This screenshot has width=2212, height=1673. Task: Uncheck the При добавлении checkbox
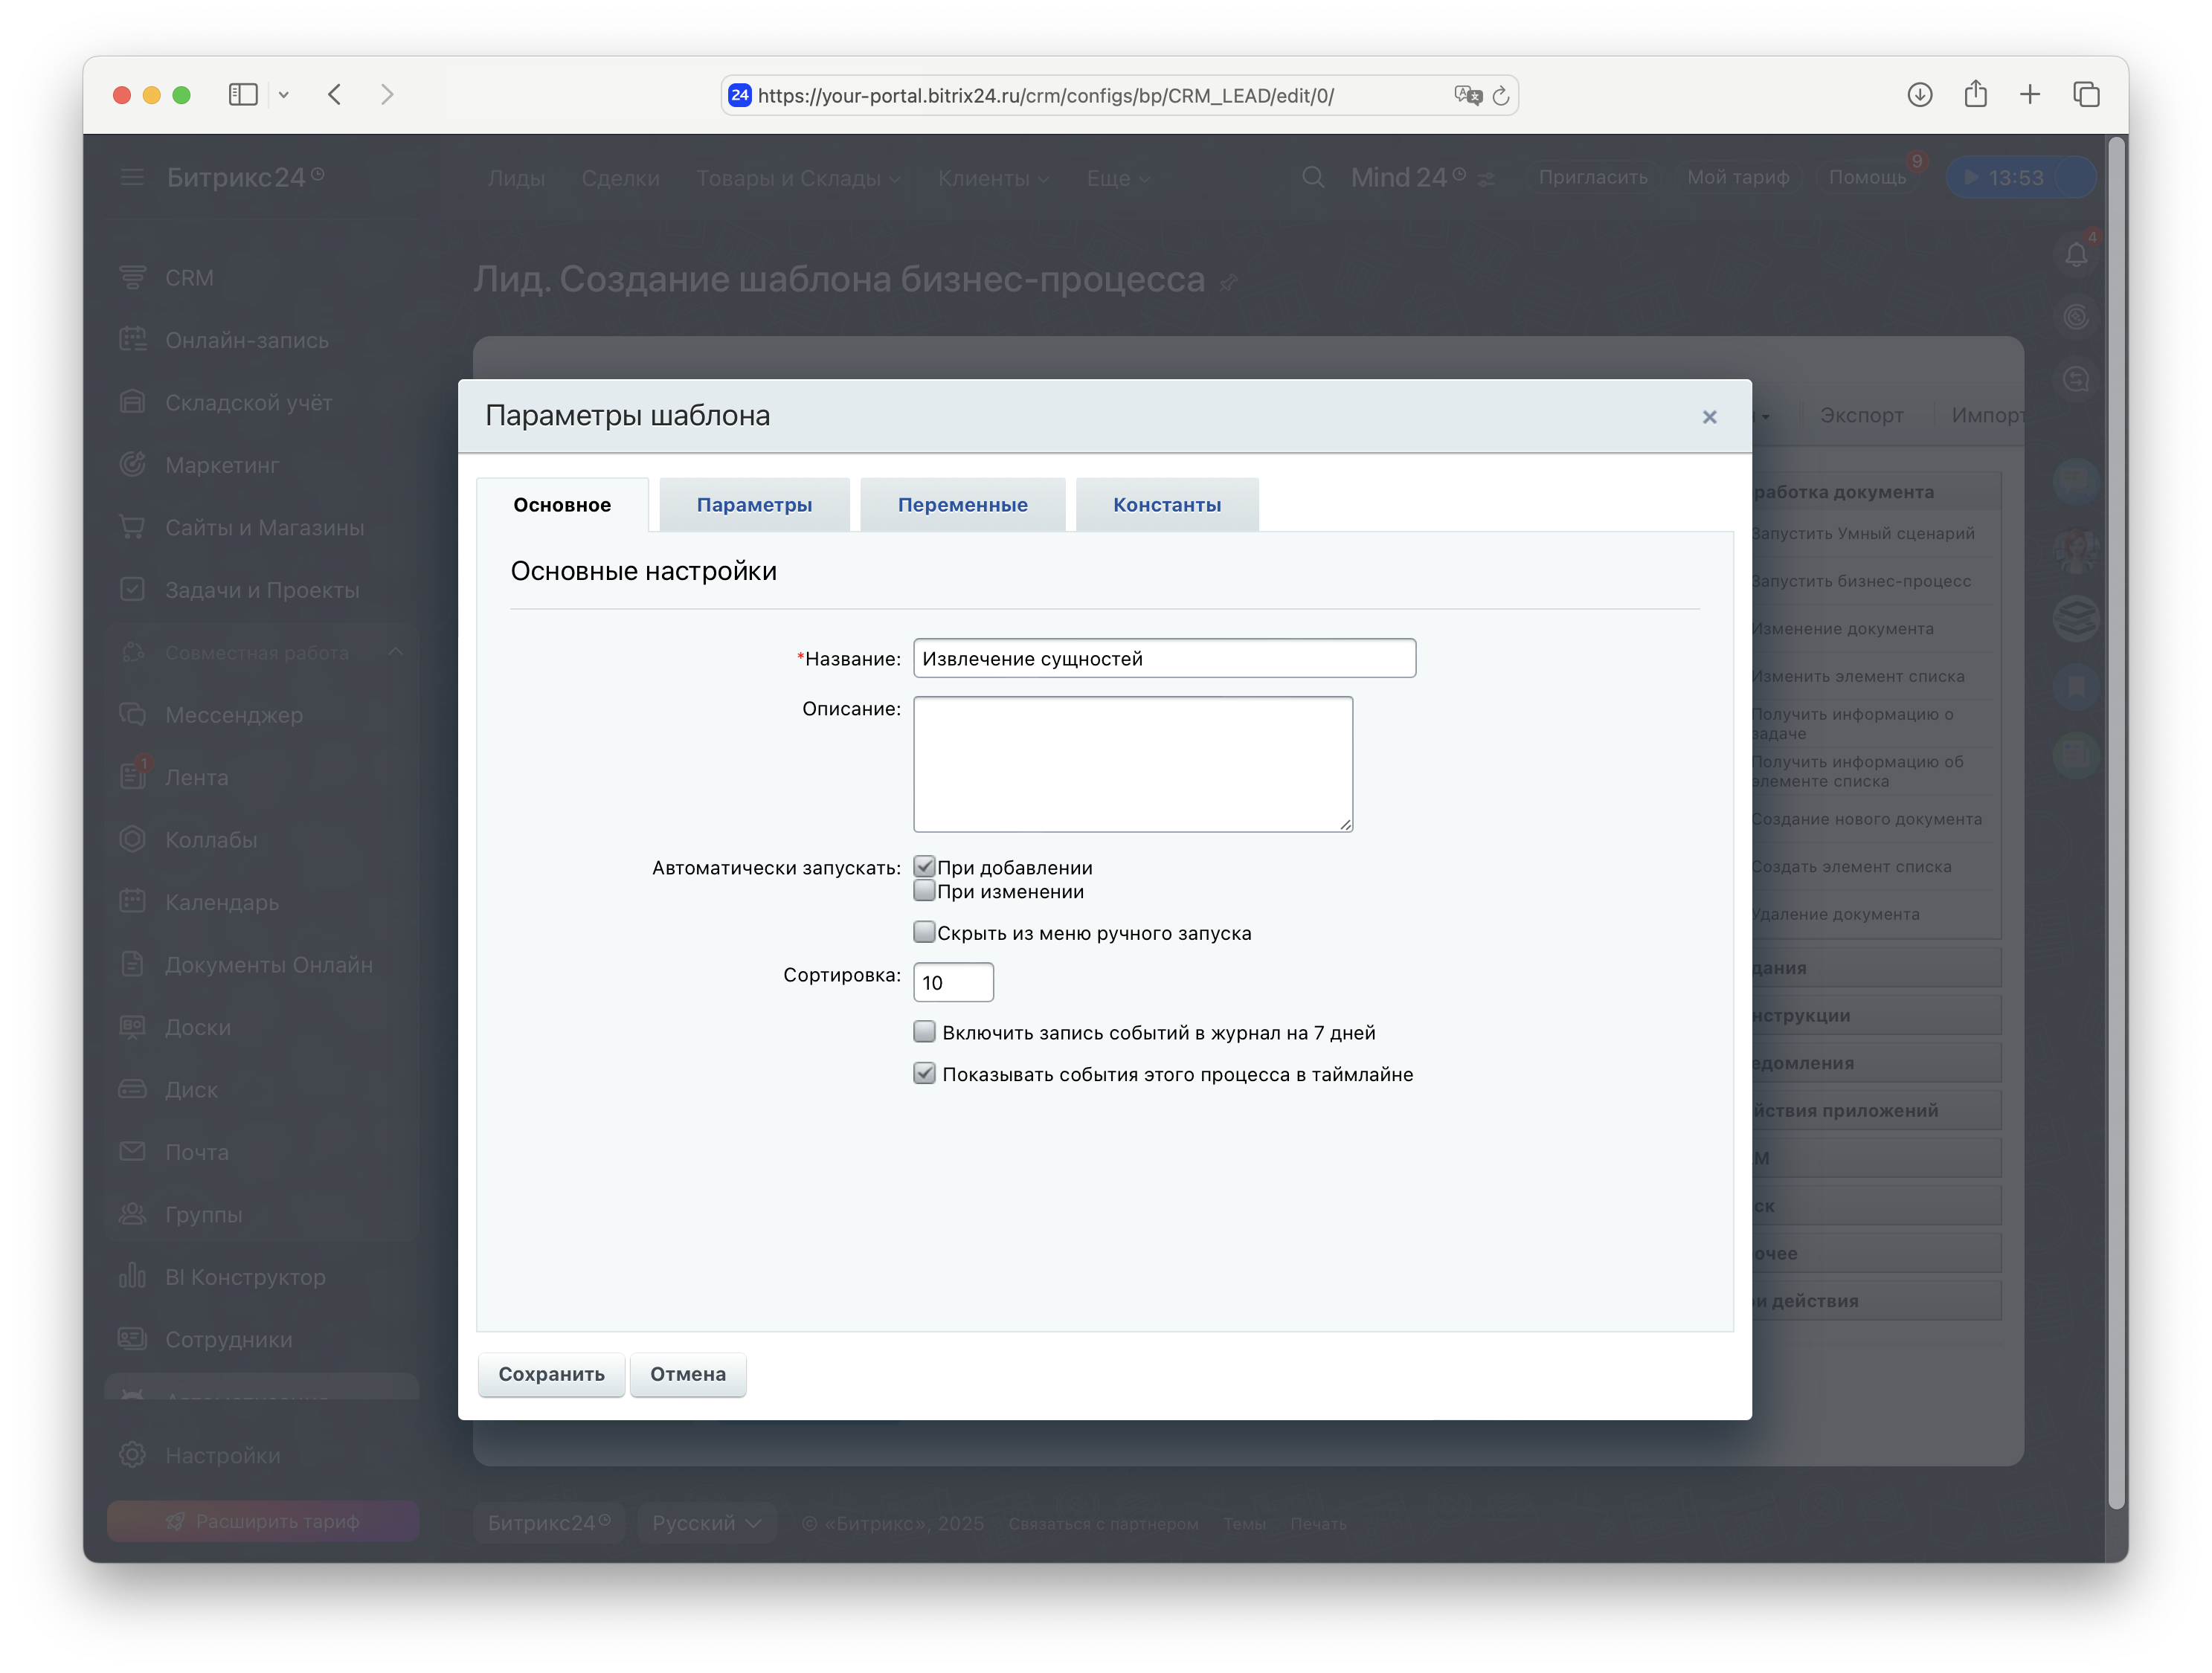(924, 866)
